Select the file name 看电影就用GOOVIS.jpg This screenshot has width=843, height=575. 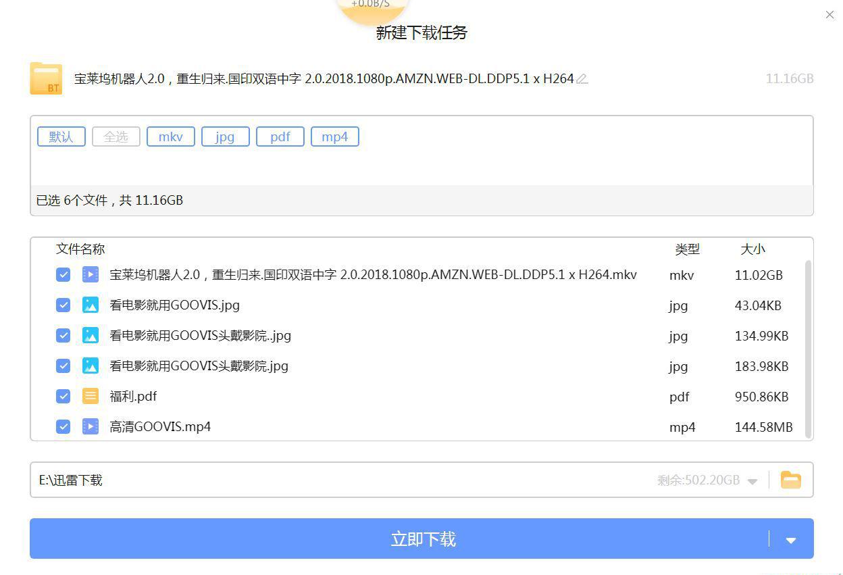pyautogui.click(x=174, y=305)
